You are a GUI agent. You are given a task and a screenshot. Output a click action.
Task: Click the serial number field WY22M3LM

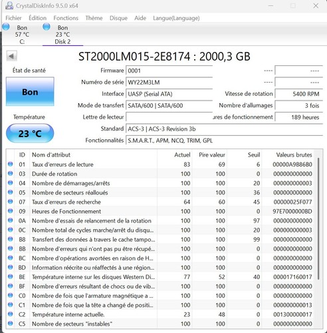click(x=169, y=83)
